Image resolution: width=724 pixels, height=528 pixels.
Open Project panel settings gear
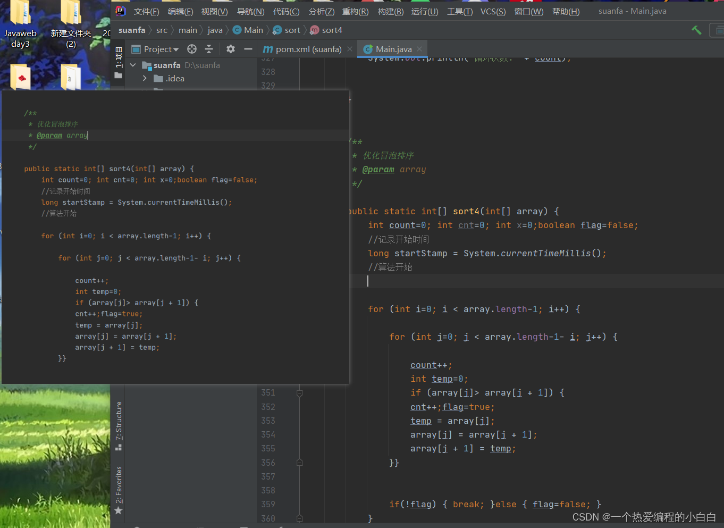pos(230,49)
